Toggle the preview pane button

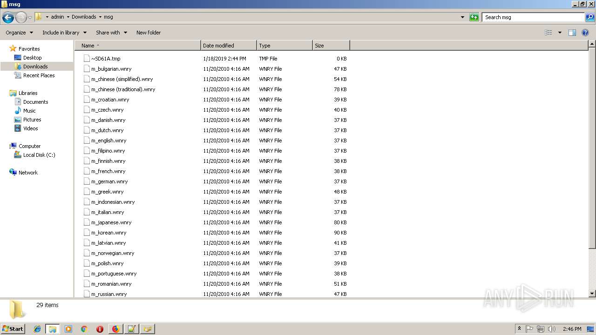(x=572, y=33)
